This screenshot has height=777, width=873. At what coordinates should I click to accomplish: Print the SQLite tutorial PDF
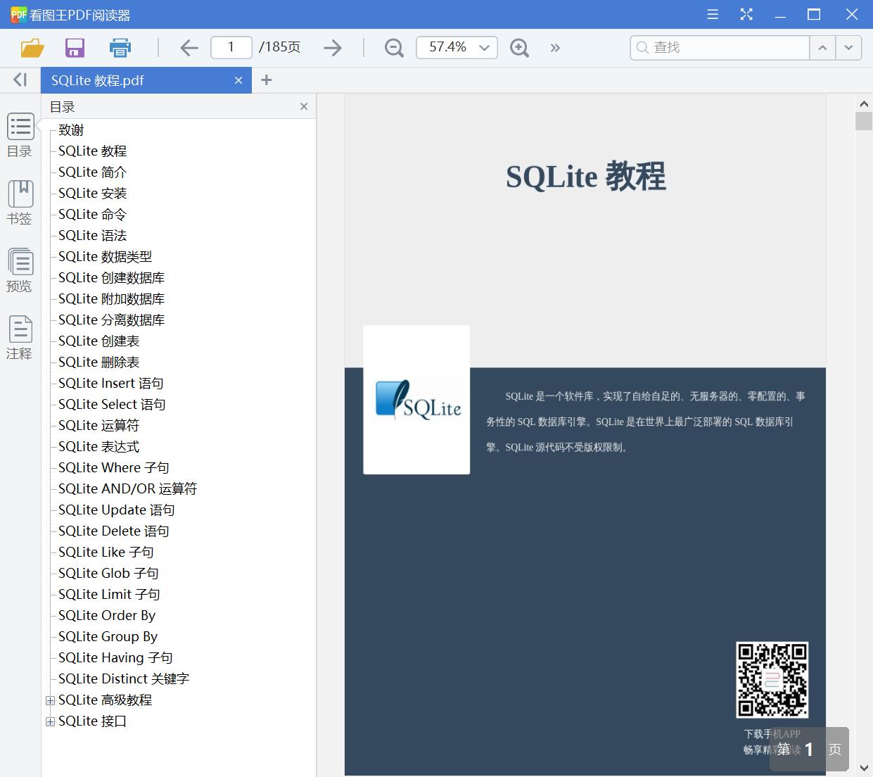coord(120,47)
